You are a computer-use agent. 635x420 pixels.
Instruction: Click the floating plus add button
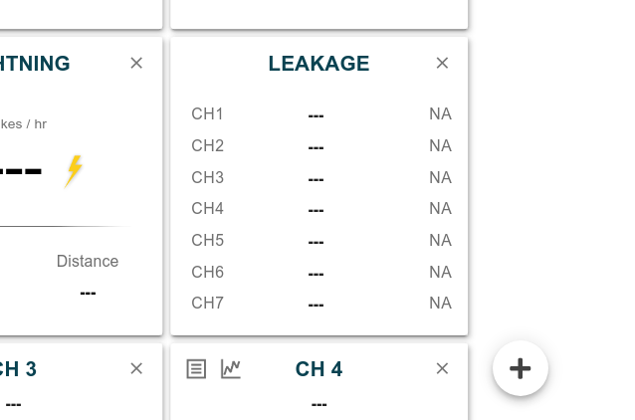tap(521, 368)
